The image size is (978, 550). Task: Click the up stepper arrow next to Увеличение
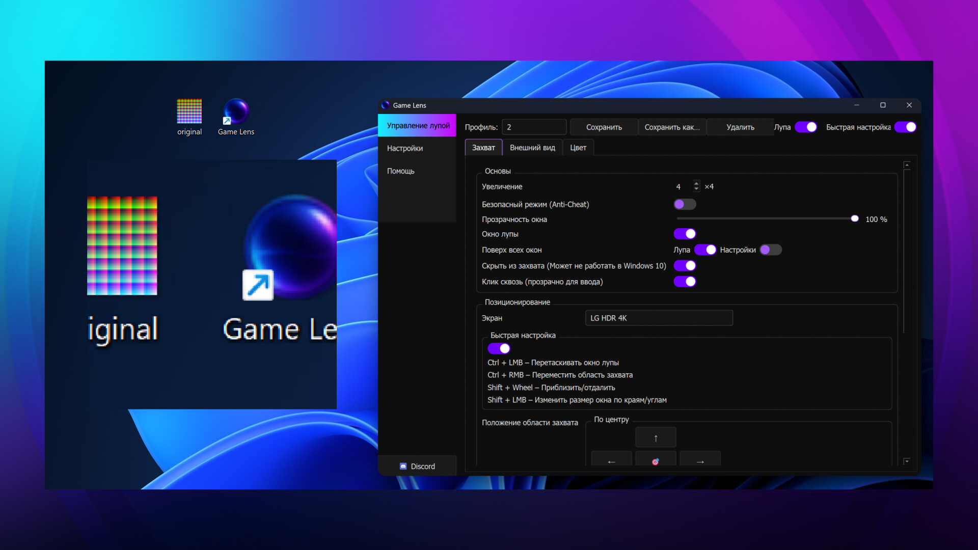click(696, 184)
